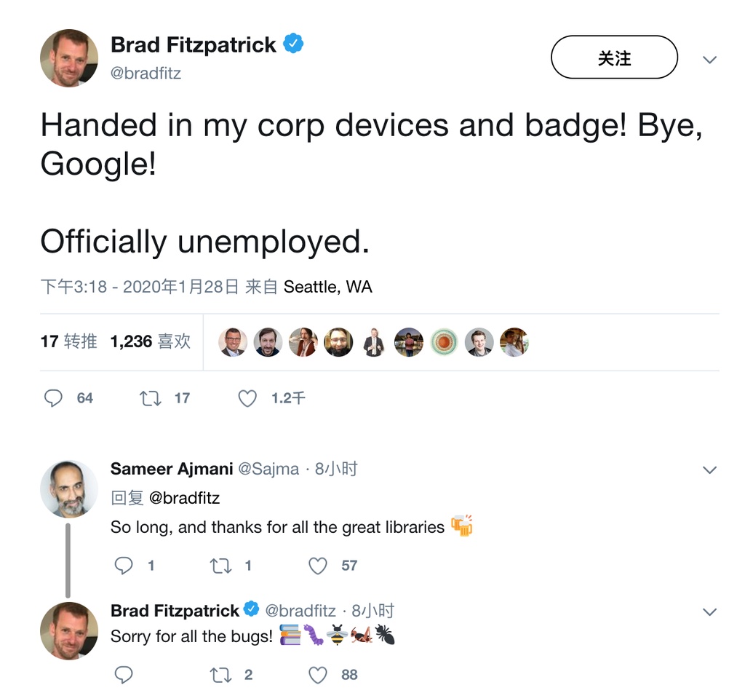The width and height of the screenshot is (745, 693).
Task: Reply to Sameer Ajmani's tweet
Action: (x=124, y=566)
